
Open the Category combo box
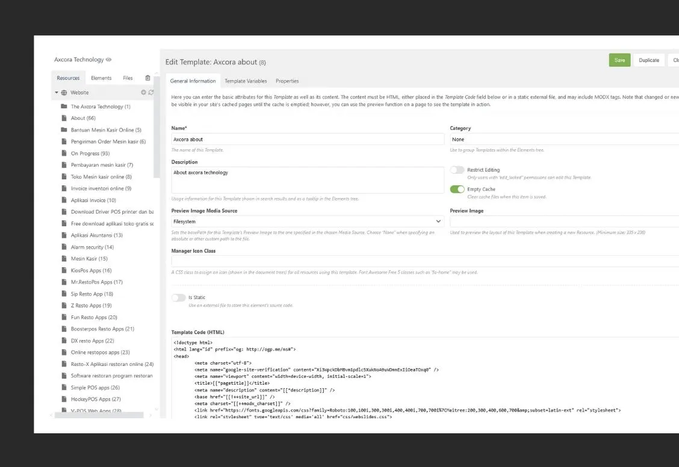[564, 140]
